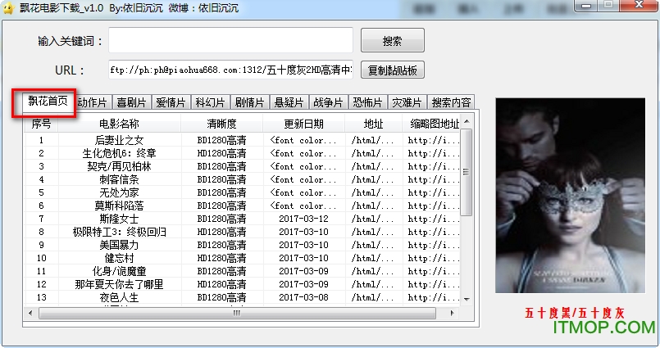Select the movie row 刺客信条
This screenshot has width=660, height=348.
[x=243, y=179]
